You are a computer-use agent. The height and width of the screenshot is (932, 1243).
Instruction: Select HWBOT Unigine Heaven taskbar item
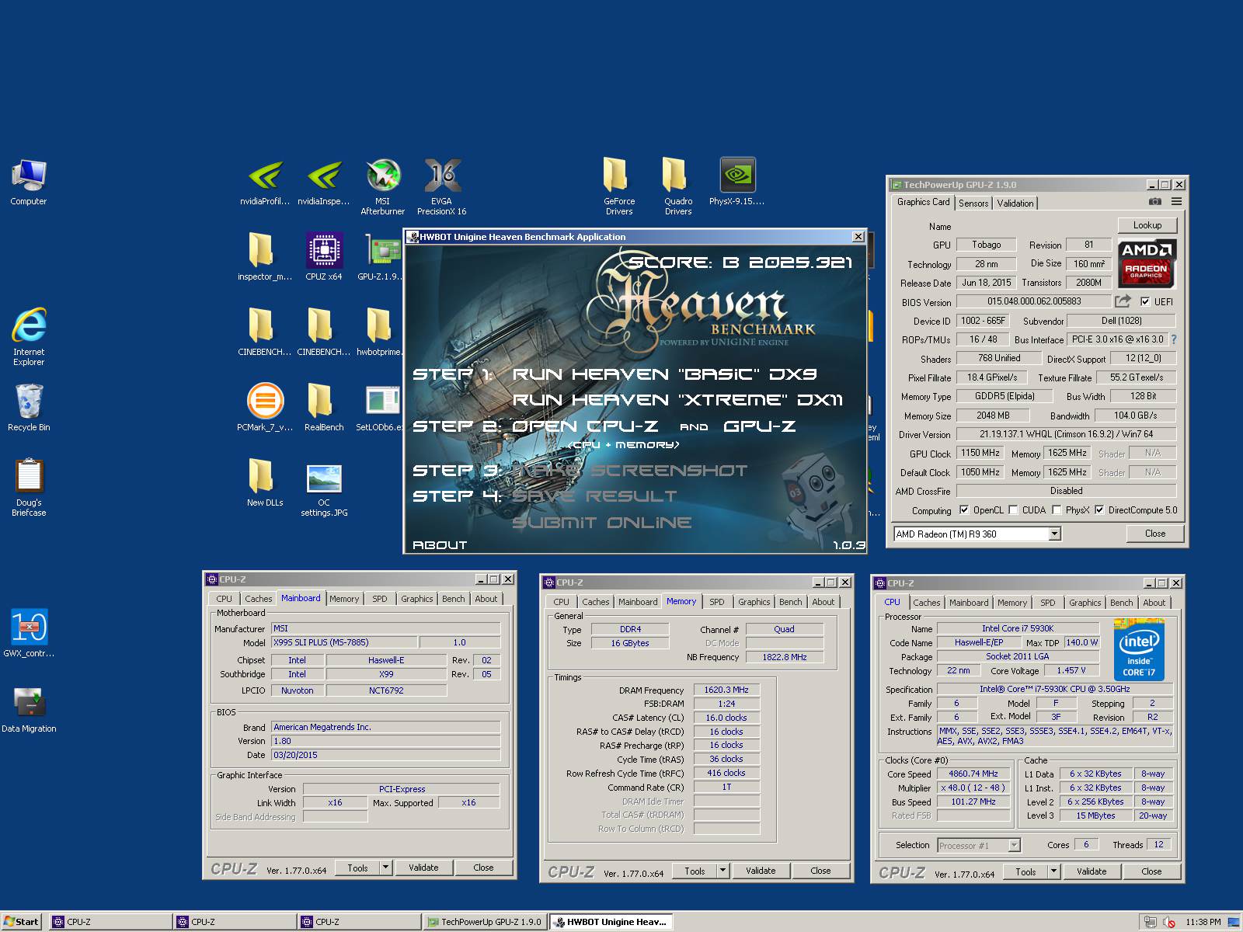(x=611, y=922)
